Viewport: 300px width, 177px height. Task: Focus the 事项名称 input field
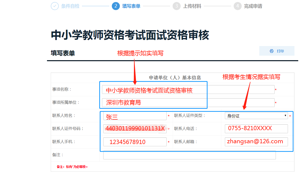[x=188, y=90]
